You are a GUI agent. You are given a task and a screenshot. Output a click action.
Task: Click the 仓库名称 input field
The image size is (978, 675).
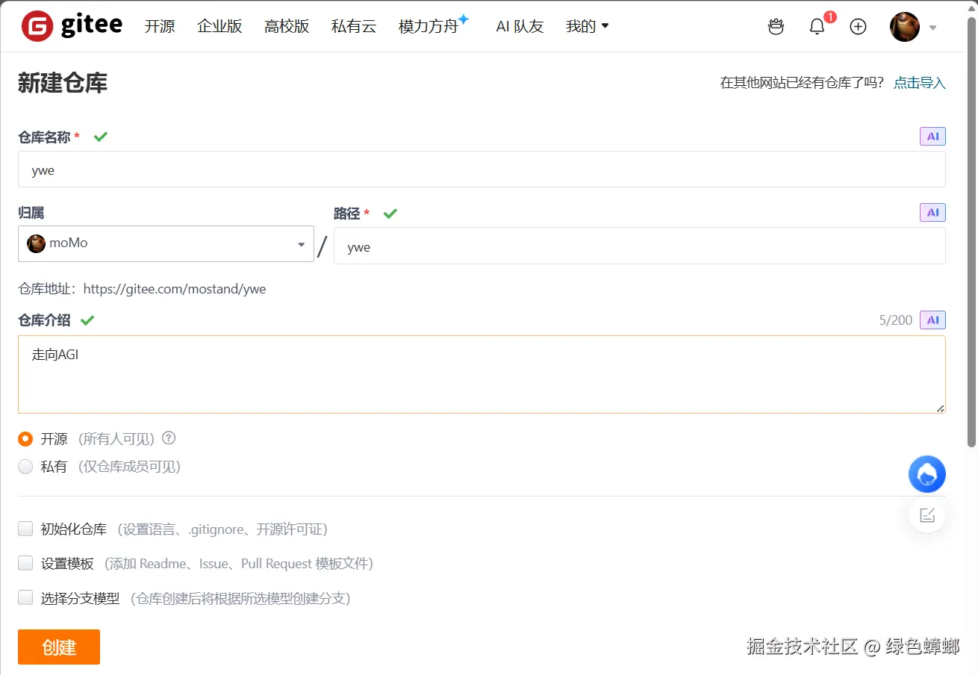pos(482,169)
